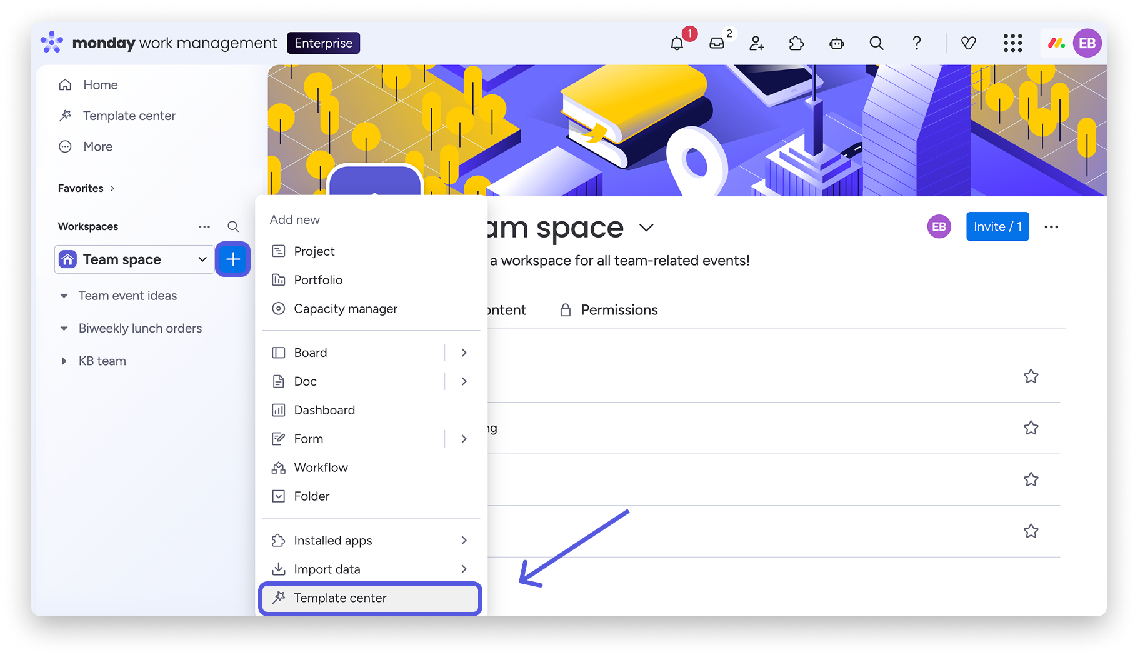Screen dimensions: 1138x657
Task: Open the EB profile avatar in top bar
Action: click(1087, 43)
